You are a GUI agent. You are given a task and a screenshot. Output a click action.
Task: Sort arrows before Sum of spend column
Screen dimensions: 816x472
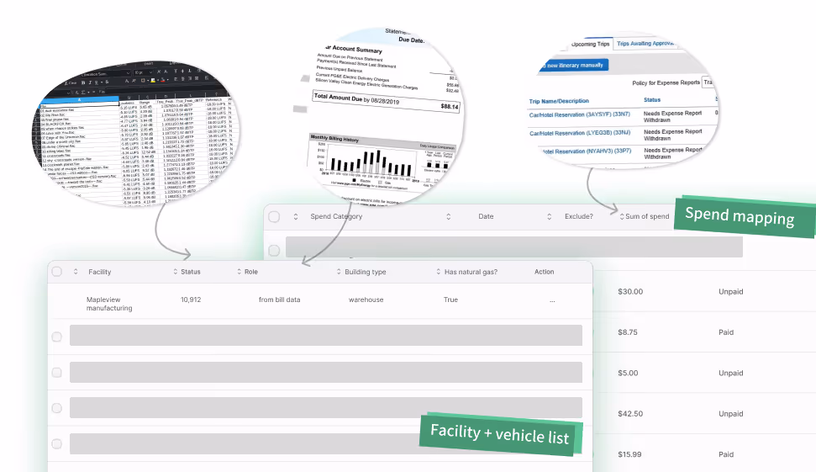point(621,217)
